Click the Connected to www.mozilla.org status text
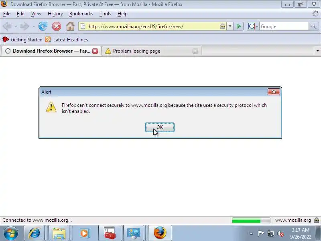Viewport: 321px width, 241px height. pyautogui.click(x=37, y=220)
